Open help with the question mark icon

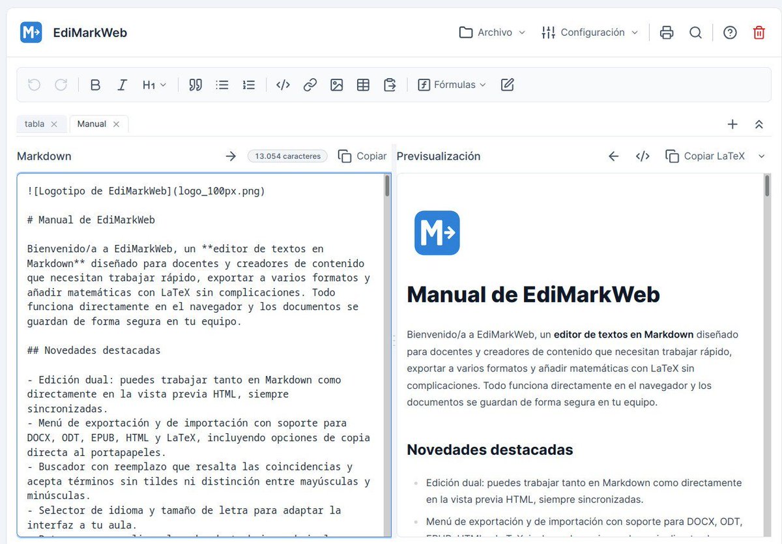(x=730, y=32)
